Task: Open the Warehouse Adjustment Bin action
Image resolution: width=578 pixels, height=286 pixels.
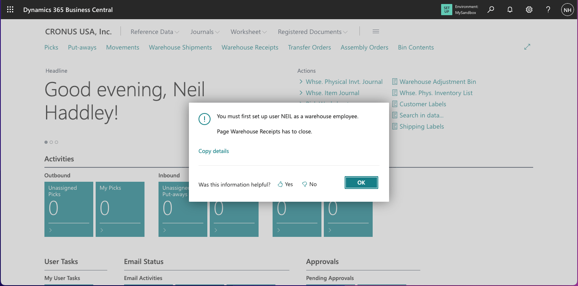Action: (x=438, y=81)
